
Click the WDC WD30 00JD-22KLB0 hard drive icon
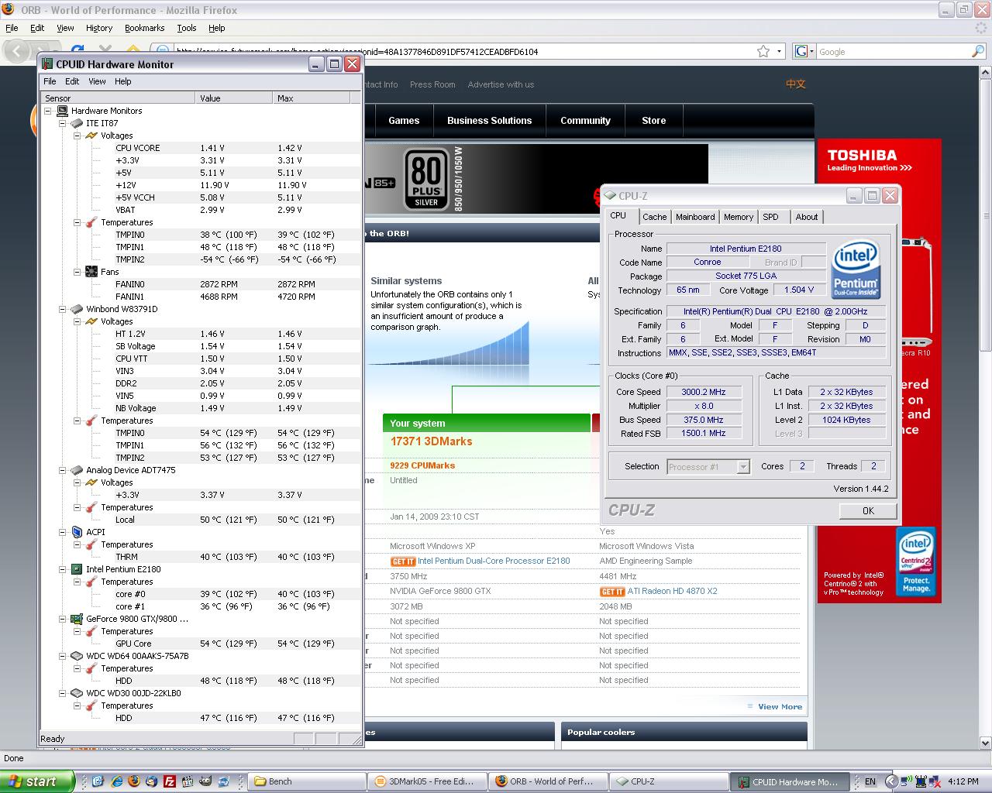point(77,693)
